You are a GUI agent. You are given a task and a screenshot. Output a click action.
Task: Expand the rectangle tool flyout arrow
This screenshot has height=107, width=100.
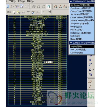click(x=93, y=70)
